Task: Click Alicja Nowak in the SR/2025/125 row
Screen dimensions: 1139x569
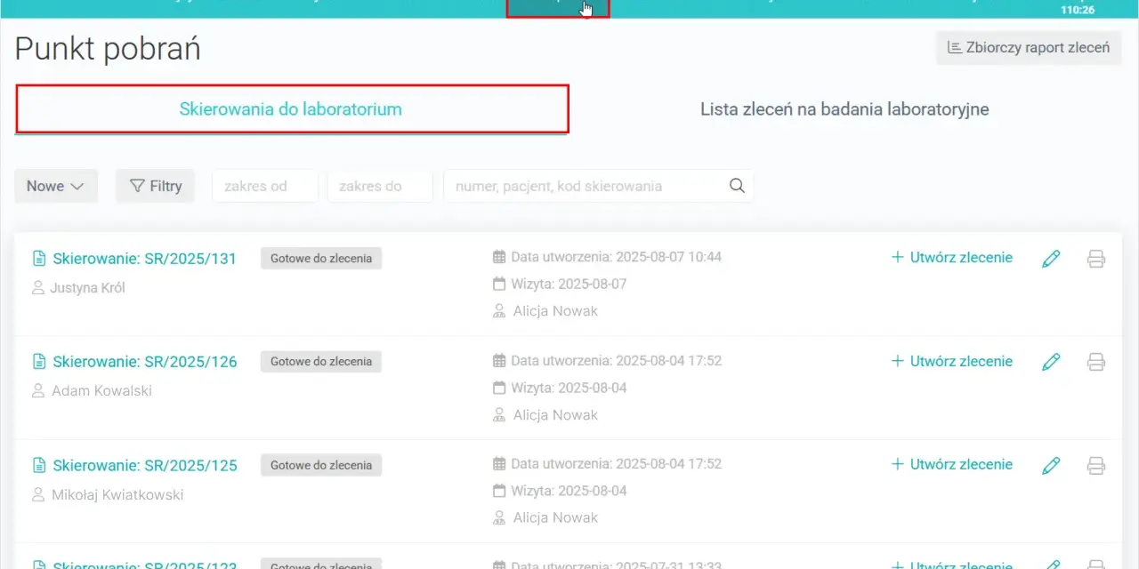Action: [x=555, y=517]
